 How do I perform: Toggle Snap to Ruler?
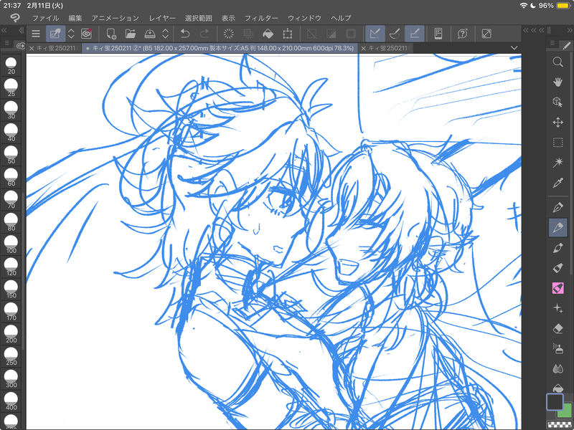click(x=375, y=34)
